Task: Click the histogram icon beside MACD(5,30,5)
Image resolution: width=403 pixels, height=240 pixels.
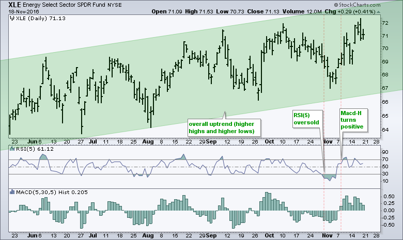Action: pyautogui.click(x=12, y=192)
